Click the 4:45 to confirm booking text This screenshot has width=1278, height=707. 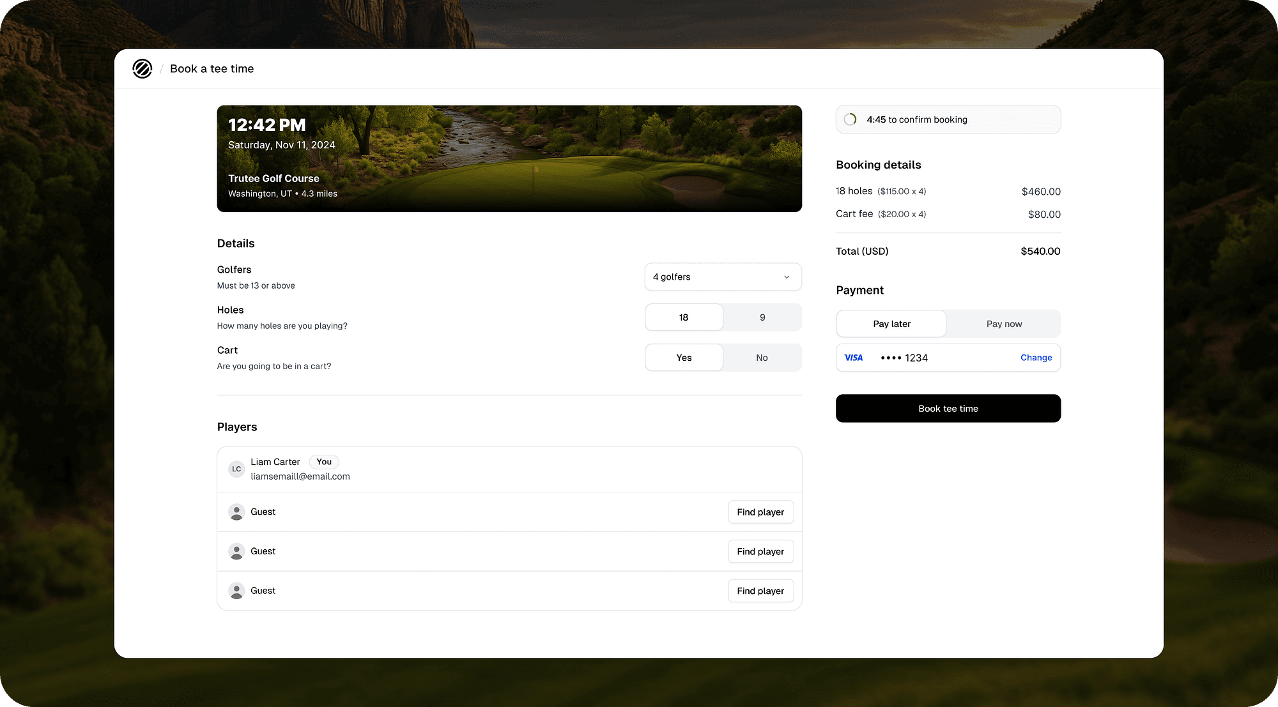tap(917, 120)
